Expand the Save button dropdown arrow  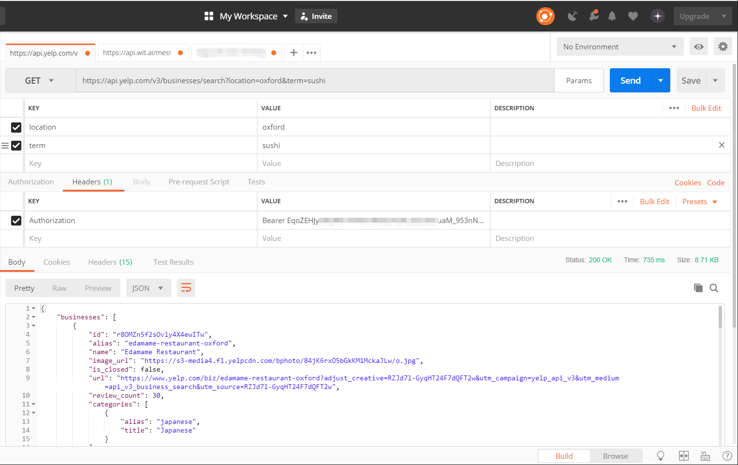(x=715, y=80)
